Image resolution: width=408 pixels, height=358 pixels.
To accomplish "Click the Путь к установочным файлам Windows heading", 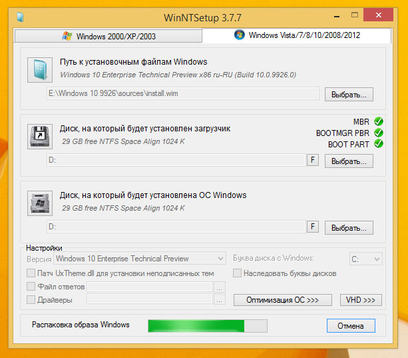I will [134, 62].
